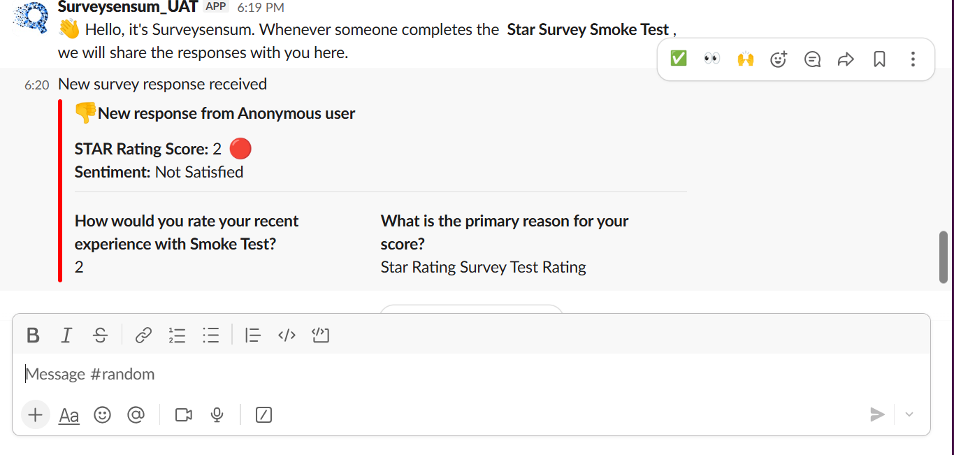Mention someone with @ button
954x455 pixels.
[x=136, y=415]
